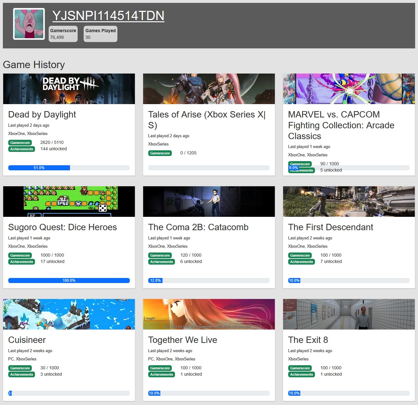Click Dead by Daylight's 51.0% progress bar

click(x=69, y=168)
